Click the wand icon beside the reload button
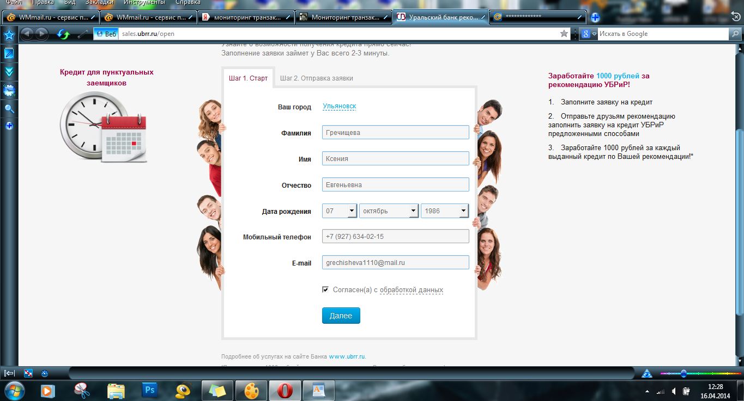The height and width of the screenshot is (401, 744). (83, 34)
